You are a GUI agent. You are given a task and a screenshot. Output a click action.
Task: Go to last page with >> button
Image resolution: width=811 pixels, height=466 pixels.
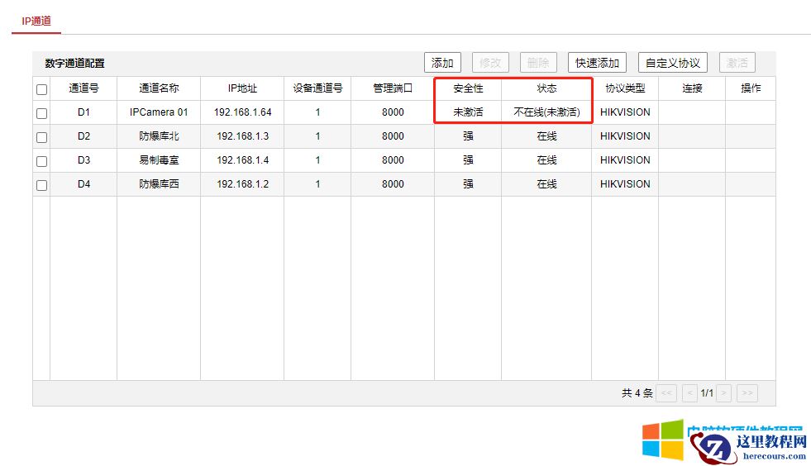coord(747,393)
